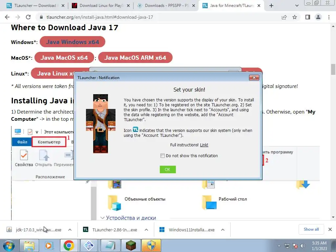The height and width of the screenshot is (252, 336).
Task: Click the green OK button in notification
Action: click(168, 170)
